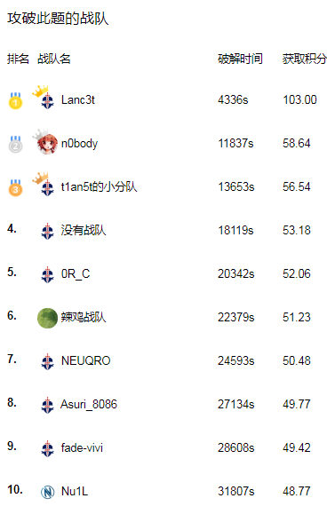Click the bronze third-place medal icon
Screen dimensions: 327x514
pyautogui.click(x=15, y=188)
